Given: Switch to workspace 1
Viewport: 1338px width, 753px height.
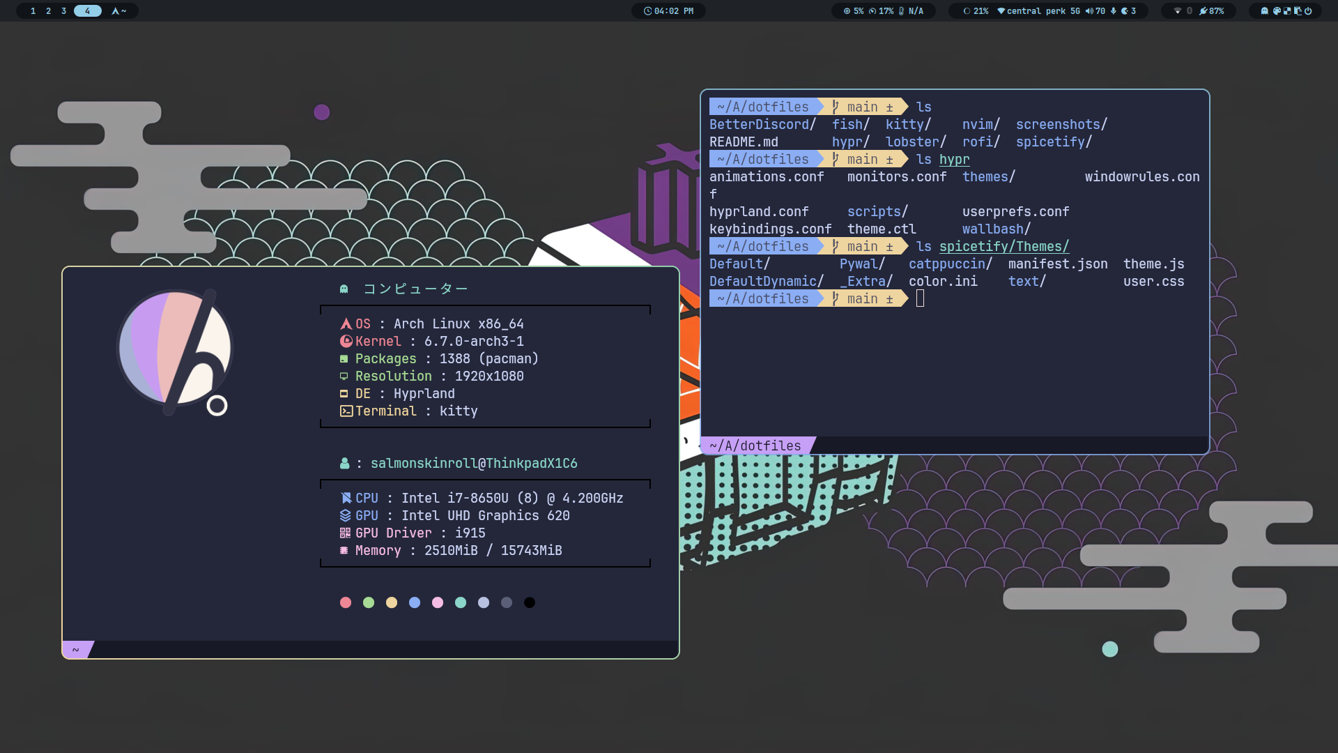Looking at the screenshot, I should (33, 11).
